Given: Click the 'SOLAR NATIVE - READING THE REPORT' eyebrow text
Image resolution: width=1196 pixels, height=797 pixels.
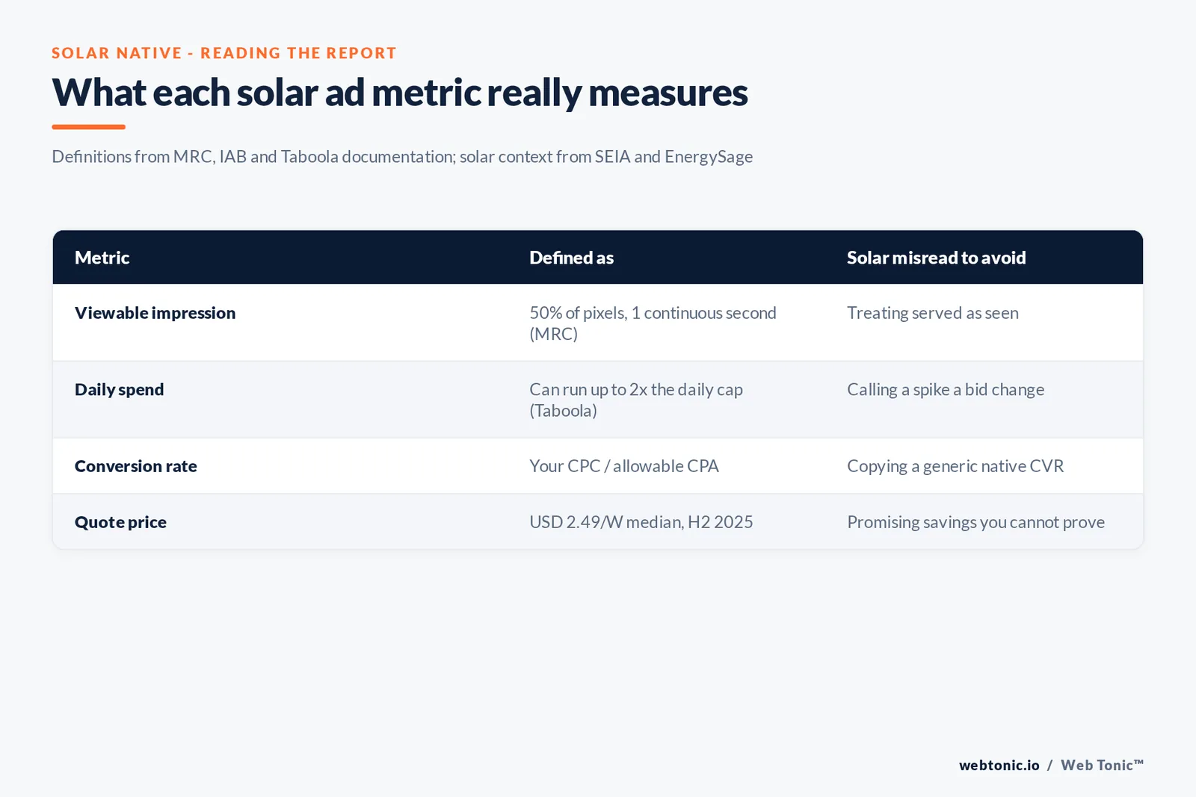Looking at the screenshot, I should (224, 53).
